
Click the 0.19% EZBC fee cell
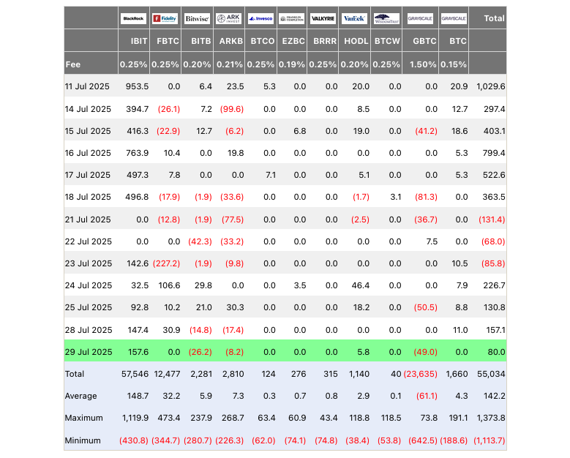[x=292, y=64]
